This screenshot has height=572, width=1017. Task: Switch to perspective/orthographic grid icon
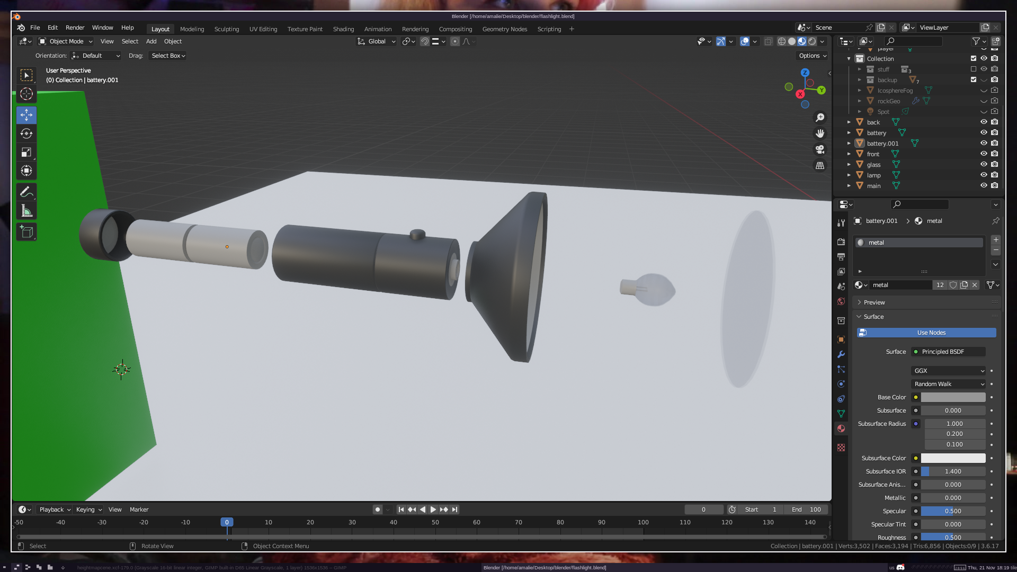click(x=820, y=166)
